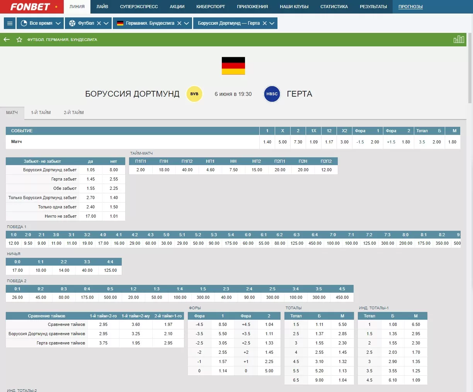The height and width of the screenshot is (392, 473).
Task: Click the HBSC team badge
Action: click(272, 94)
